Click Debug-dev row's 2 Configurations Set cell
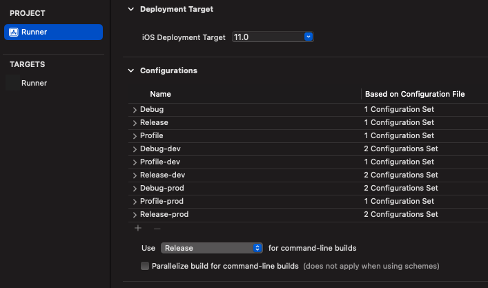Screen dimensions: 488x288 click(401, 148)
